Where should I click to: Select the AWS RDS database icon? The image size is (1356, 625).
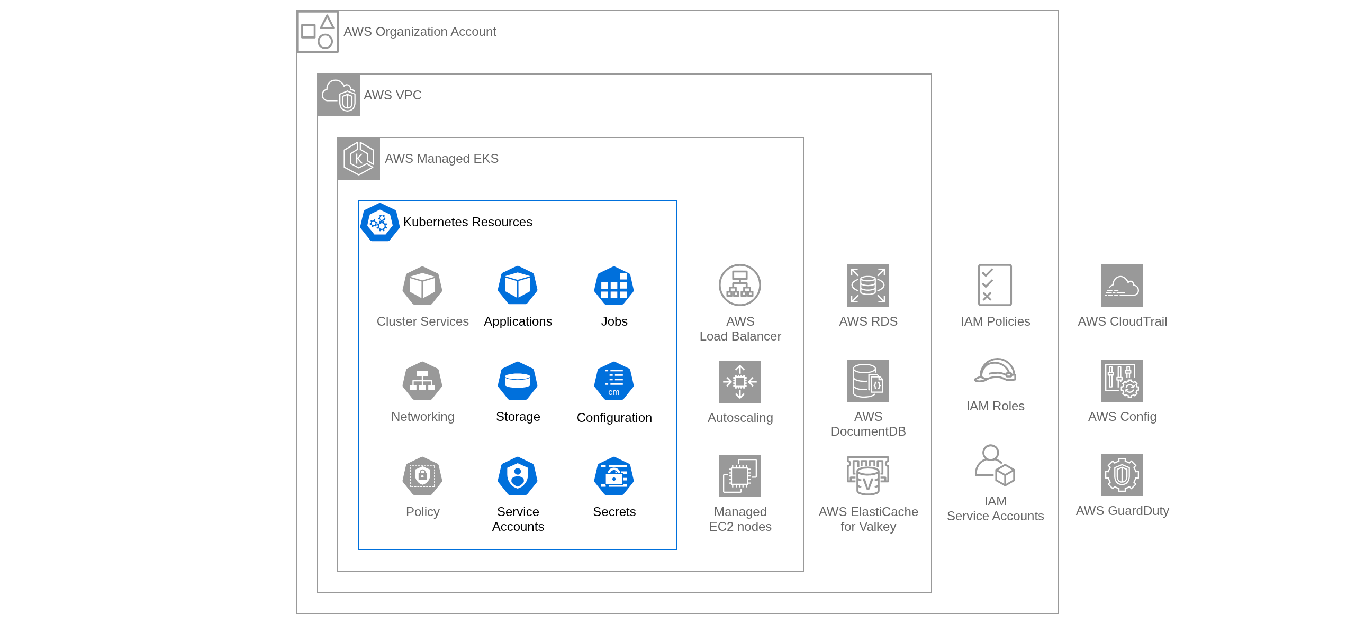click(868, 286)
